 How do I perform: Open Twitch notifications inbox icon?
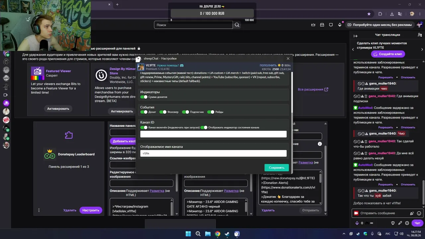pyautogui.click(x=322, y=25)
